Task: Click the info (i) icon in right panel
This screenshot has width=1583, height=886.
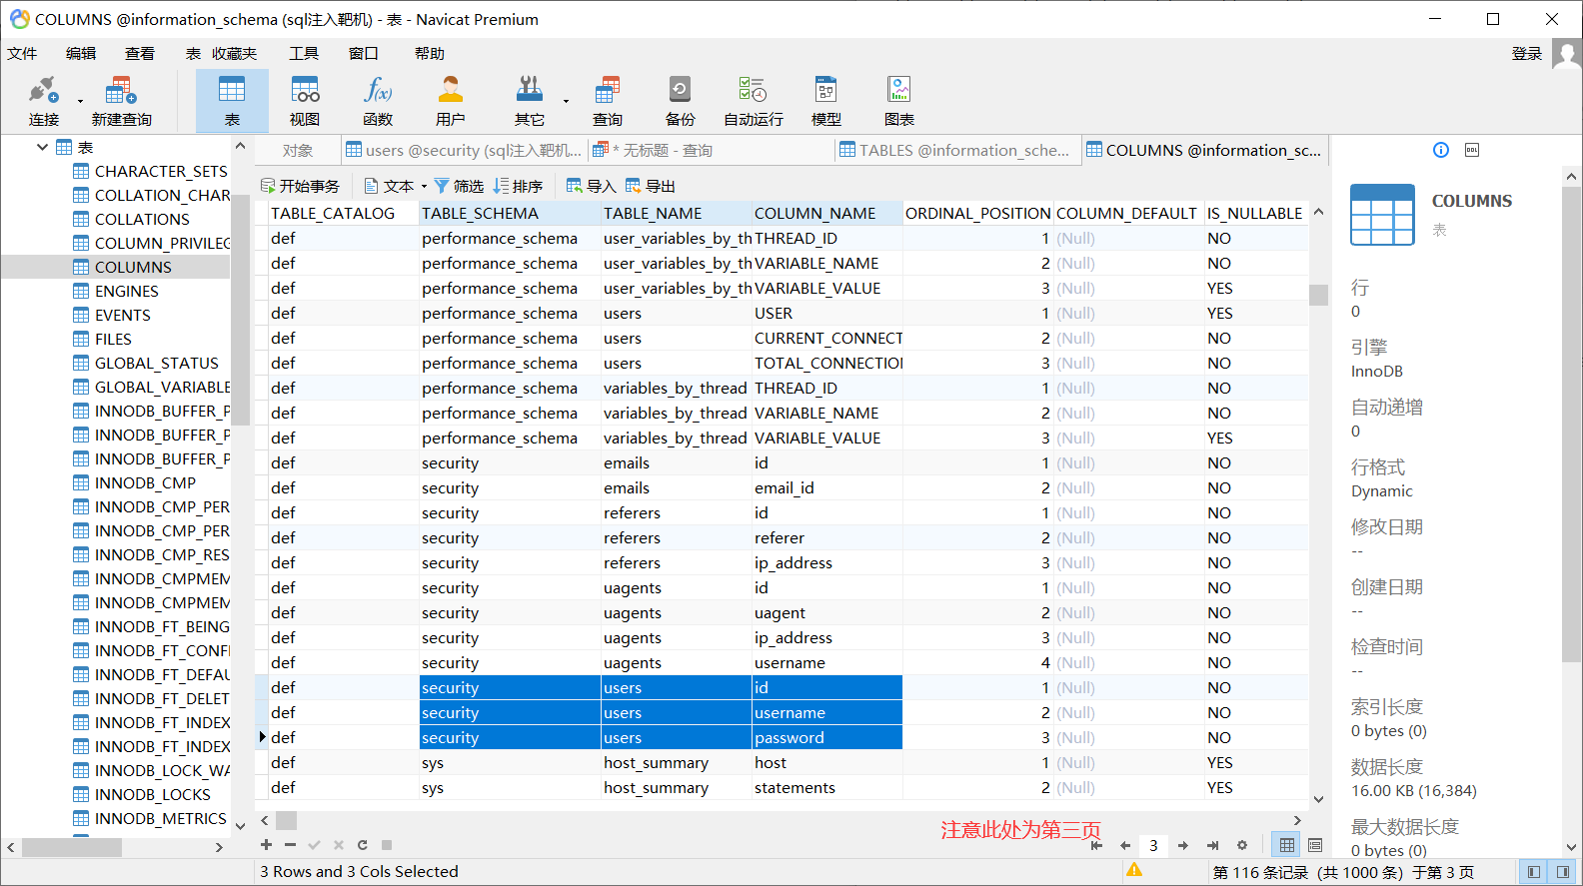Action: (x=1441, y=150)
